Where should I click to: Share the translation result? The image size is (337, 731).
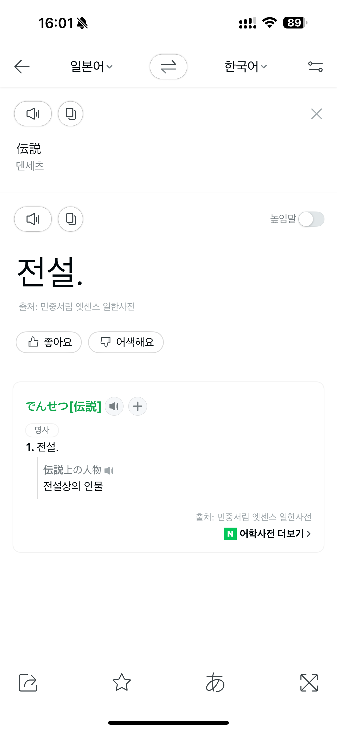[x=28, y=682]
